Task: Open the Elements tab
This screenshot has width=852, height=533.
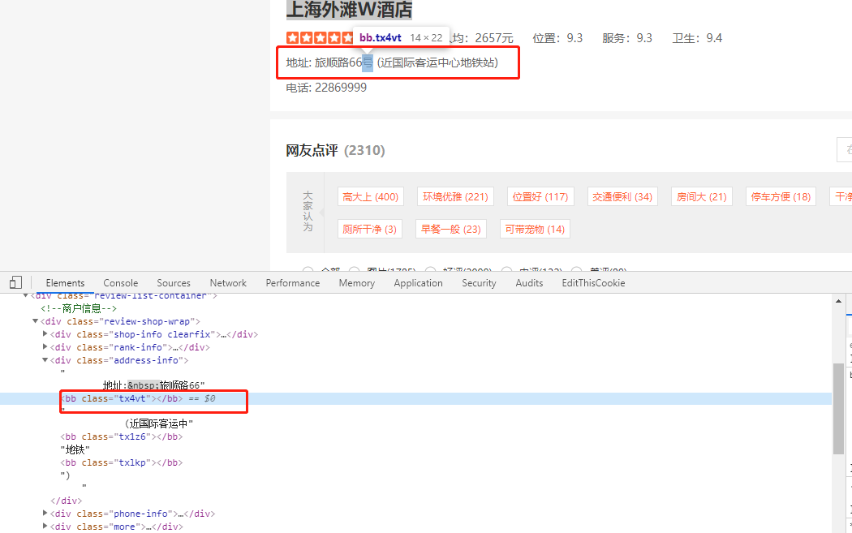Action: (65, 283)
